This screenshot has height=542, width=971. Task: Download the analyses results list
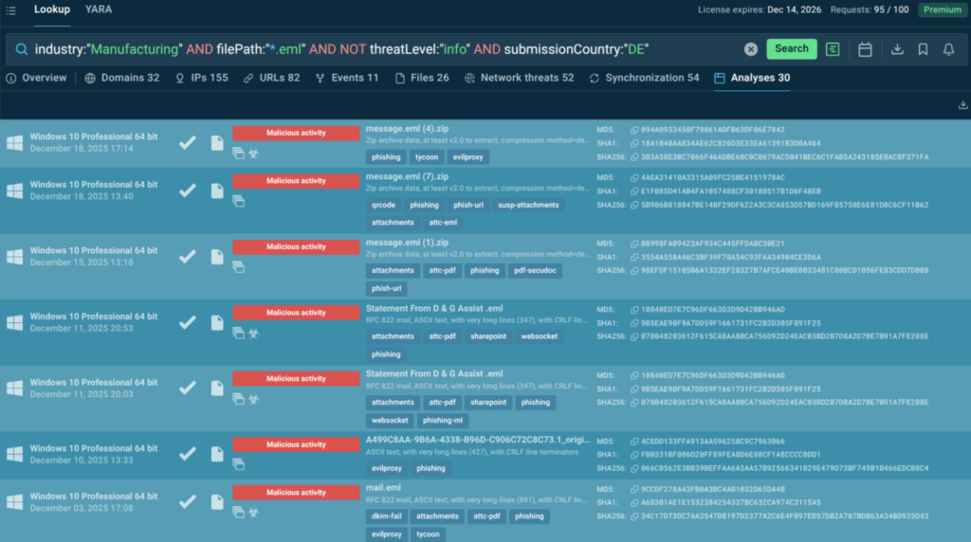tap(962, 105)
